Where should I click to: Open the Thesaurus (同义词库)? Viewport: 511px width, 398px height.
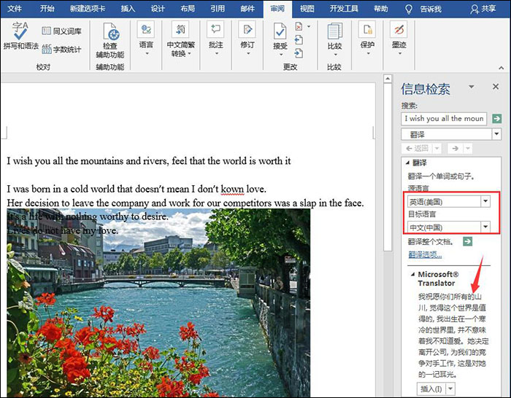tap(61, 31)
